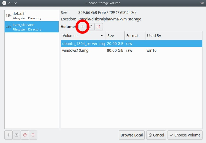The width and height of the screenshot is (206, 143).
Task: Stop the selected storage pool
Action: click(x=25, y=135)
